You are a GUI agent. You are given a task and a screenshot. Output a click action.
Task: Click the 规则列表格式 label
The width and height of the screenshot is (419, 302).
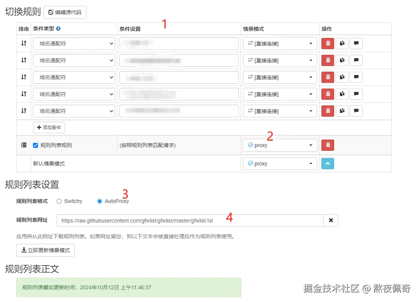tap(32, 201)
